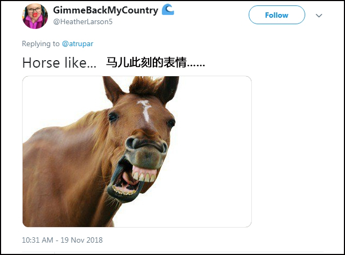Click the Chinese caption text in the tweet
This screenshot has height=255, width=345.
(x=156, y=63)
